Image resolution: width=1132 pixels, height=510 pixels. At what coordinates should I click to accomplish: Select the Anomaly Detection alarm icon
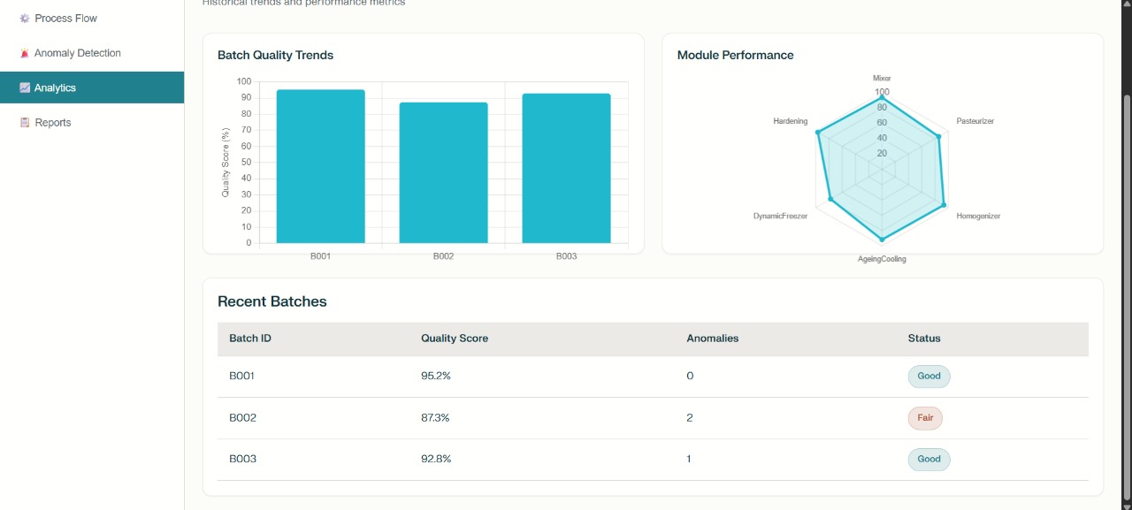tap(24, 52)
